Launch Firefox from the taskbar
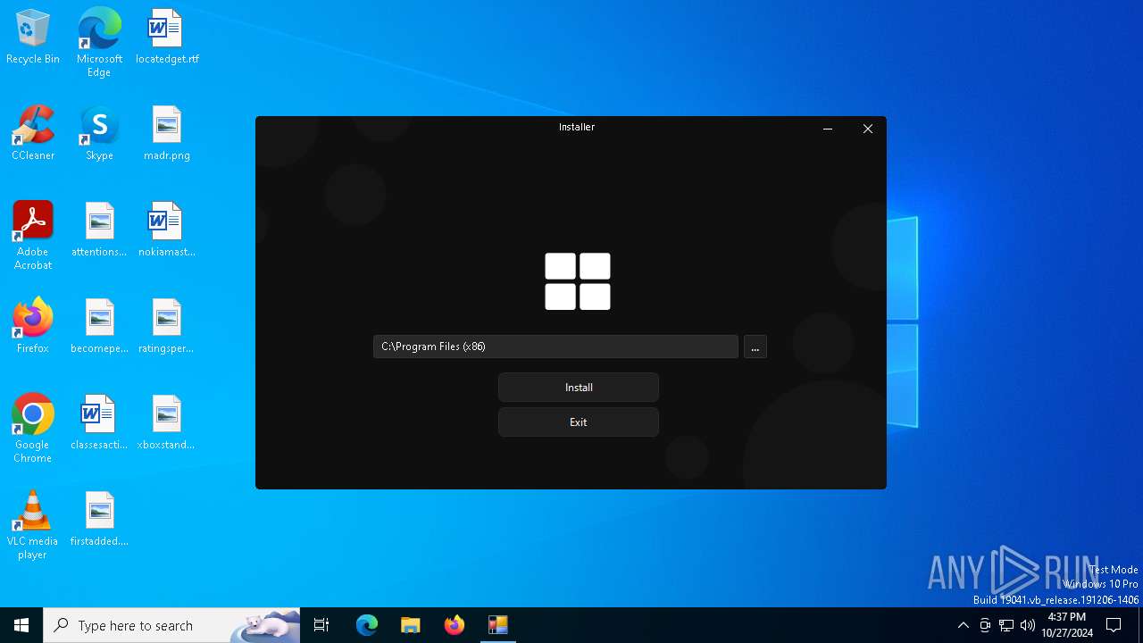 point(455,625)
